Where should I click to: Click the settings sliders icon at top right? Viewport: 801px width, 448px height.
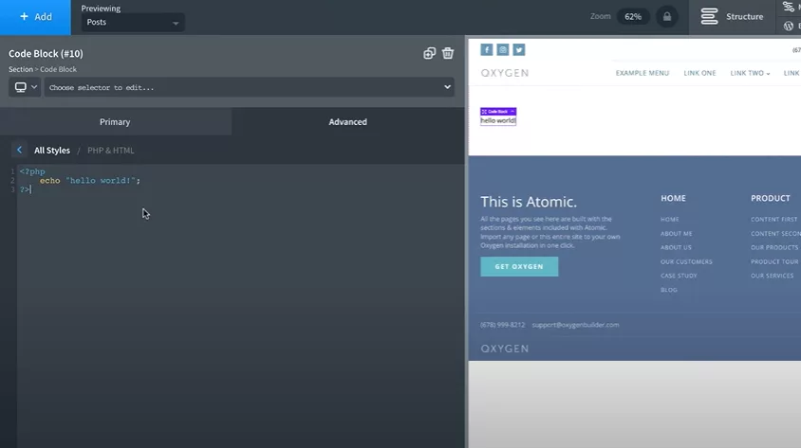click(x=789, y=7)
